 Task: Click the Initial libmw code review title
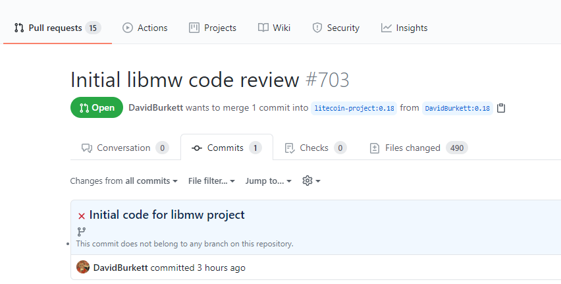pos(184,80)
